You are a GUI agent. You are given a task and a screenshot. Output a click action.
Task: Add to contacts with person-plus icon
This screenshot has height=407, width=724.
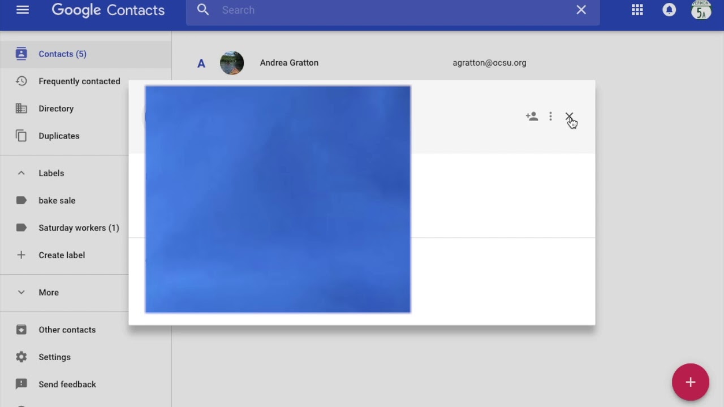tap(532, 116)
